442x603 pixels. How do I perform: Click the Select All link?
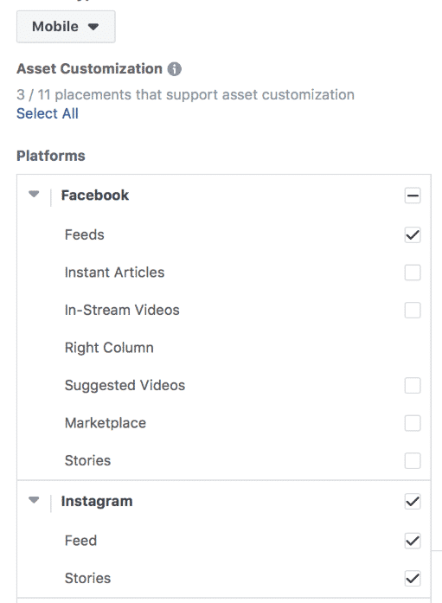pos(48,113)
